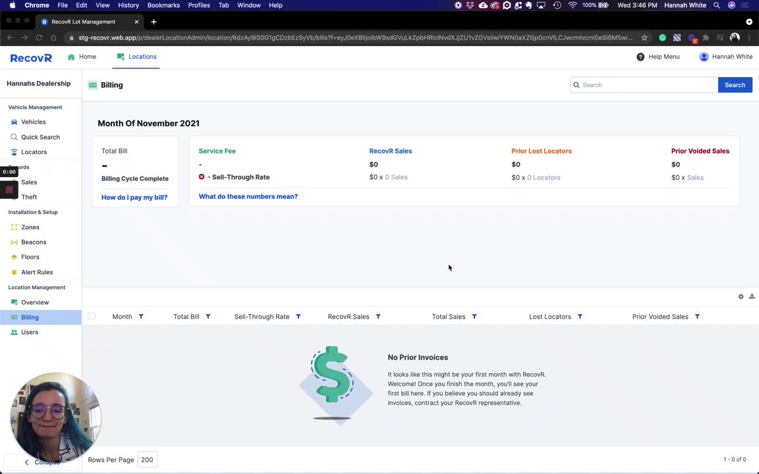
Task: Click the 0 Sales text under RecovR Sales
Action: click(x=396, y=177)
